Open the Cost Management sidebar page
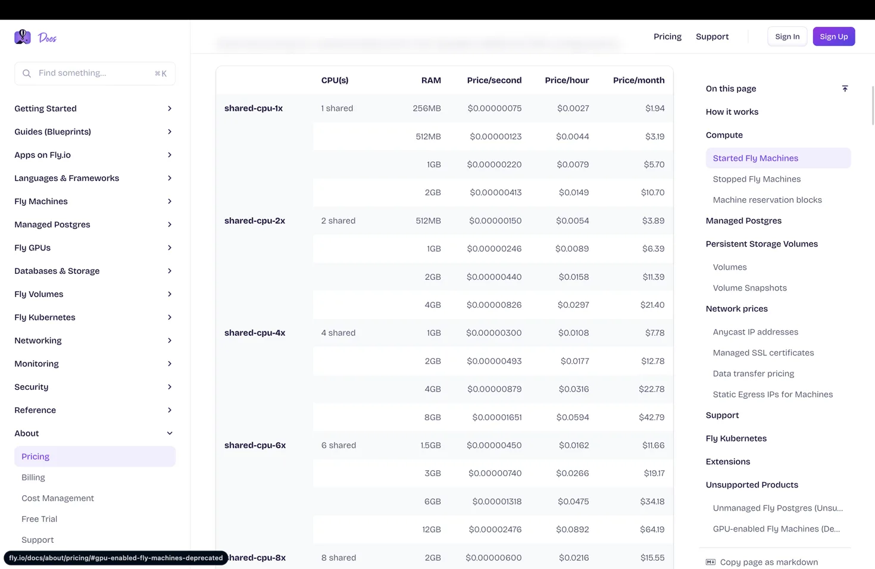Viewport: 875px width, 569px height. (58, 498)
